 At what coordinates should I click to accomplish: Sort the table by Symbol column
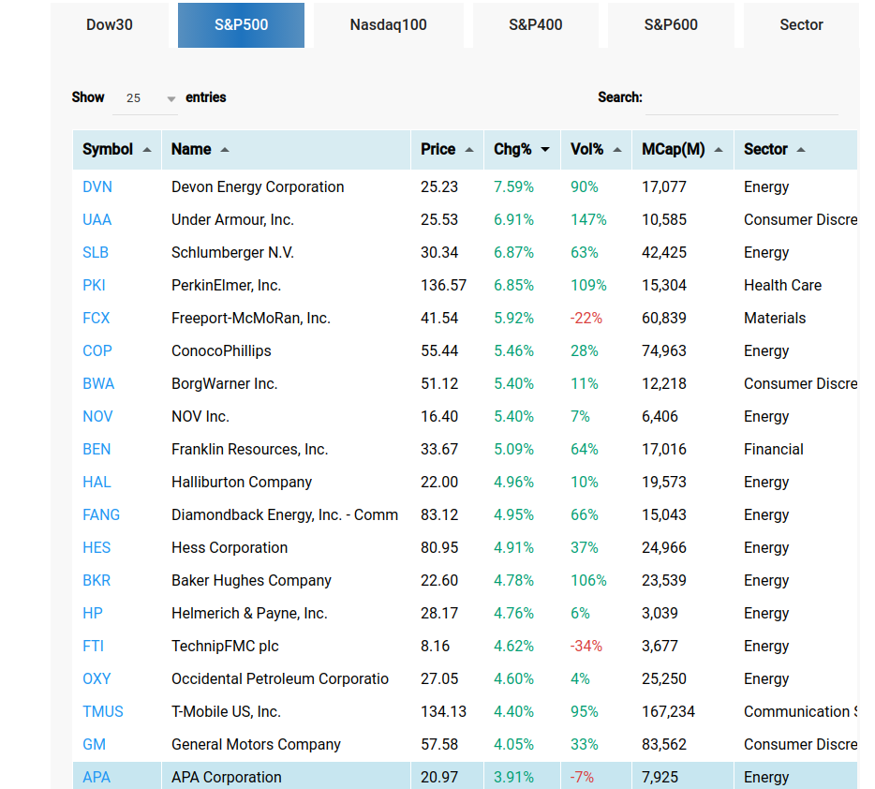coord(116,150)
